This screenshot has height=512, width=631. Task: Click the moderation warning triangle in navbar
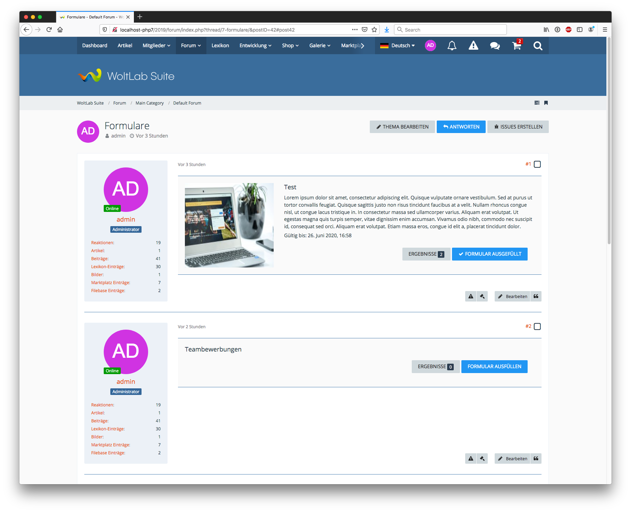473,46
